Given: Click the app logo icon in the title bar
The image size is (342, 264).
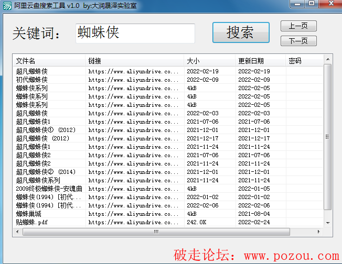Looking at the screenshot, I should [7, 5].
